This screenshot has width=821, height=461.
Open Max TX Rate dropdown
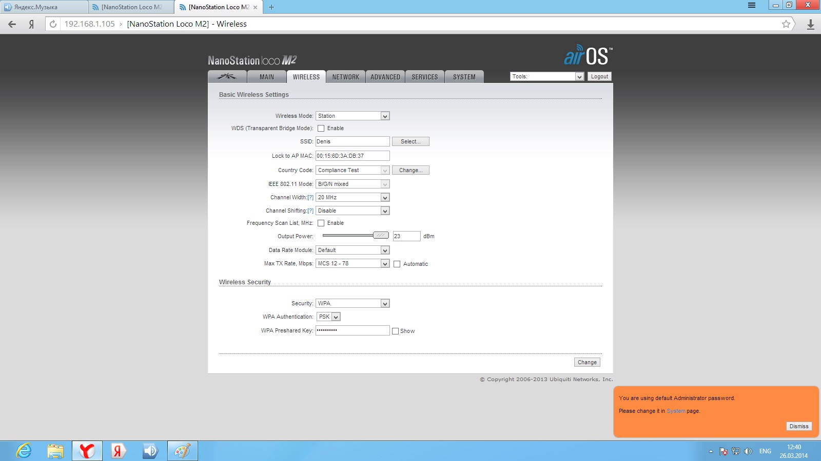(353, 264)
